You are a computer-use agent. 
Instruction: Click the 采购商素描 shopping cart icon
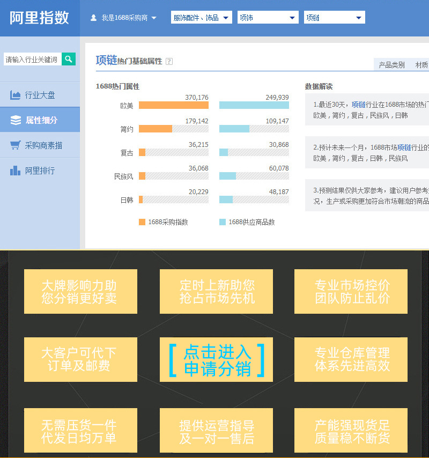point(15,145)
